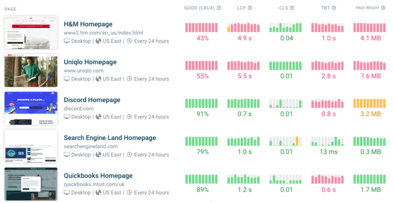Click the desktop icon under H&M Homepage
Screen dimensions: 393x203
[67, 41]
